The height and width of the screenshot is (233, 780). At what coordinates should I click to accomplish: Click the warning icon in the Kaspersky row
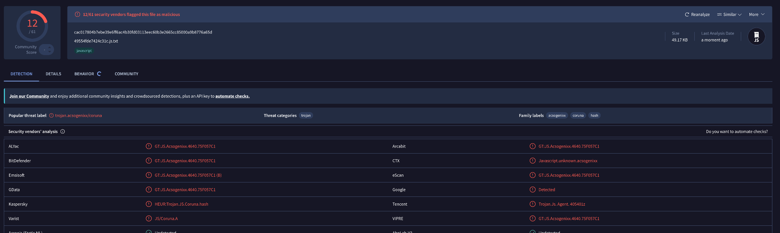click(149, 204)
